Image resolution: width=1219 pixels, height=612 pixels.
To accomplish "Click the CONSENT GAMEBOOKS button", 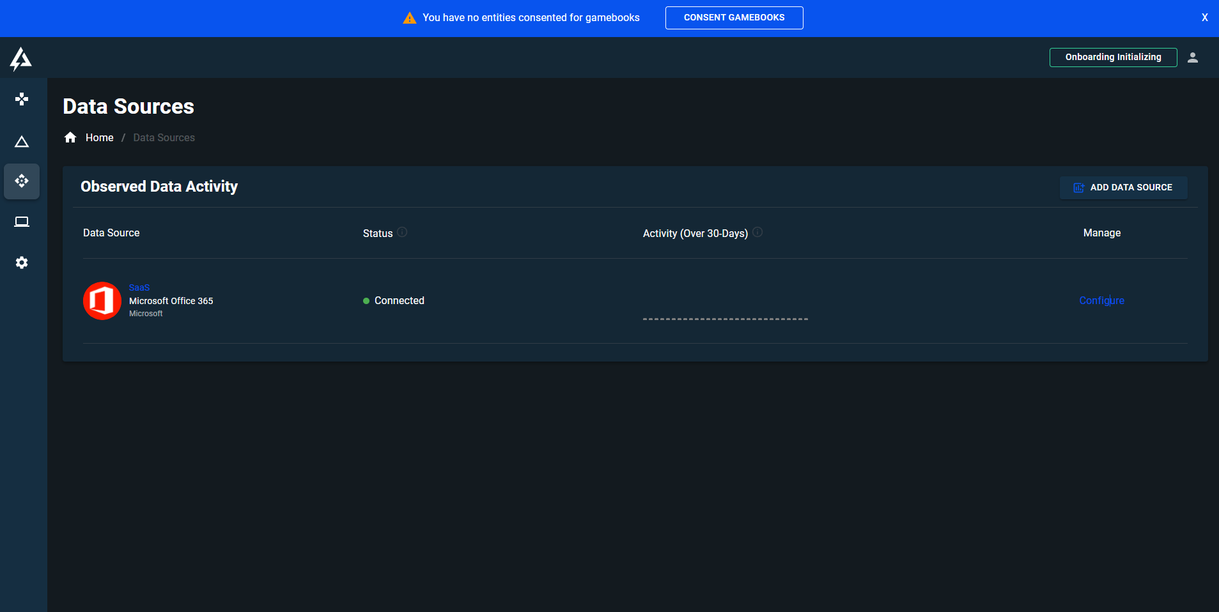I will click(x=734, y=18).
